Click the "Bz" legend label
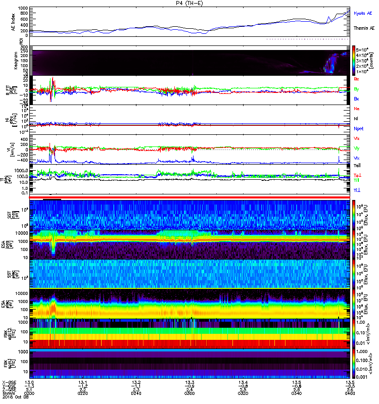The width and height of the screenshot is (379, 404). coord(356,79)
